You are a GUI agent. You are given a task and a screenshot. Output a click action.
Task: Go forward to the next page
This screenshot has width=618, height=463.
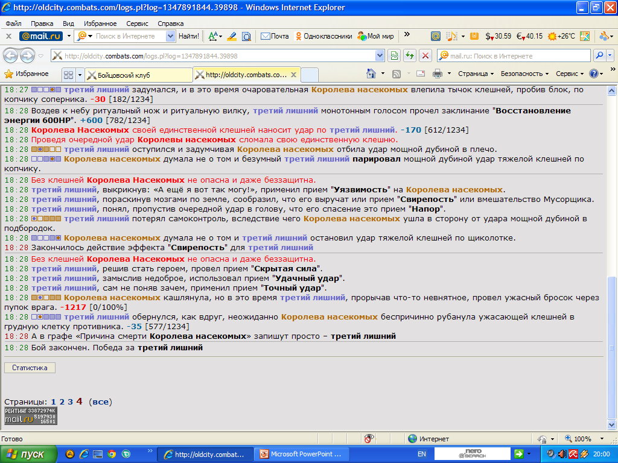[x=27, y=56]
